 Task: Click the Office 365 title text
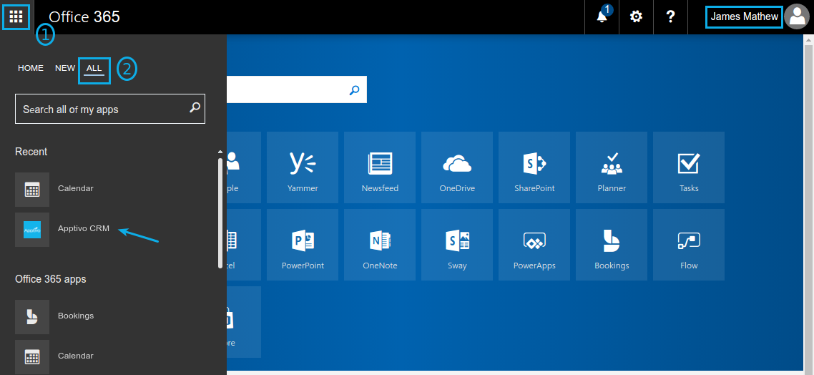[84, 16]
